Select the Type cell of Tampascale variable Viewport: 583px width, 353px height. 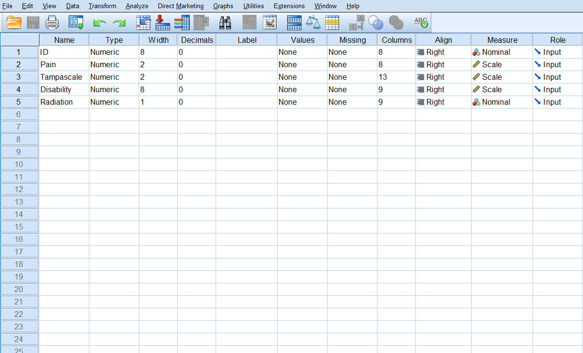pyautogui.click(x=114, y=77)
